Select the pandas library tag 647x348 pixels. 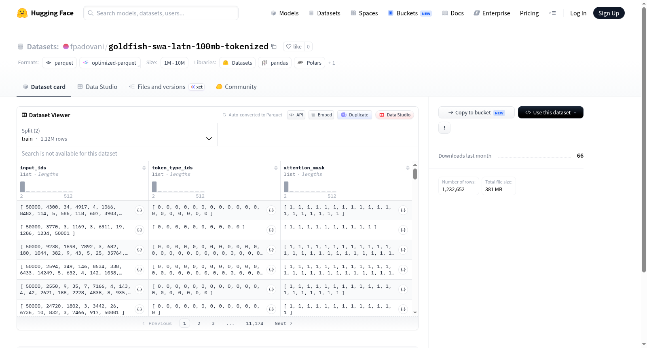coord(275,63)
